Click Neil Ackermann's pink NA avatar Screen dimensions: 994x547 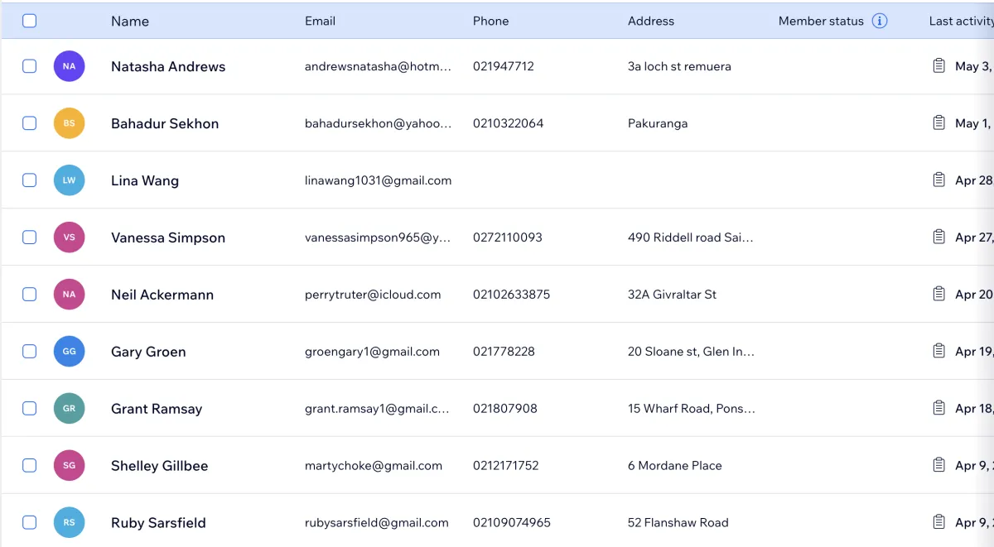point(69,295)
